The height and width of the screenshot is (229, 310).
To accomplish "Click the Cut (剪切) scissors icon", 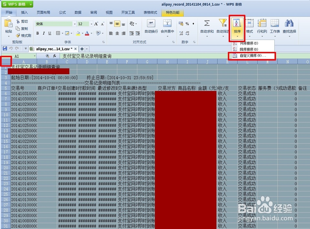I will (18, 21).
